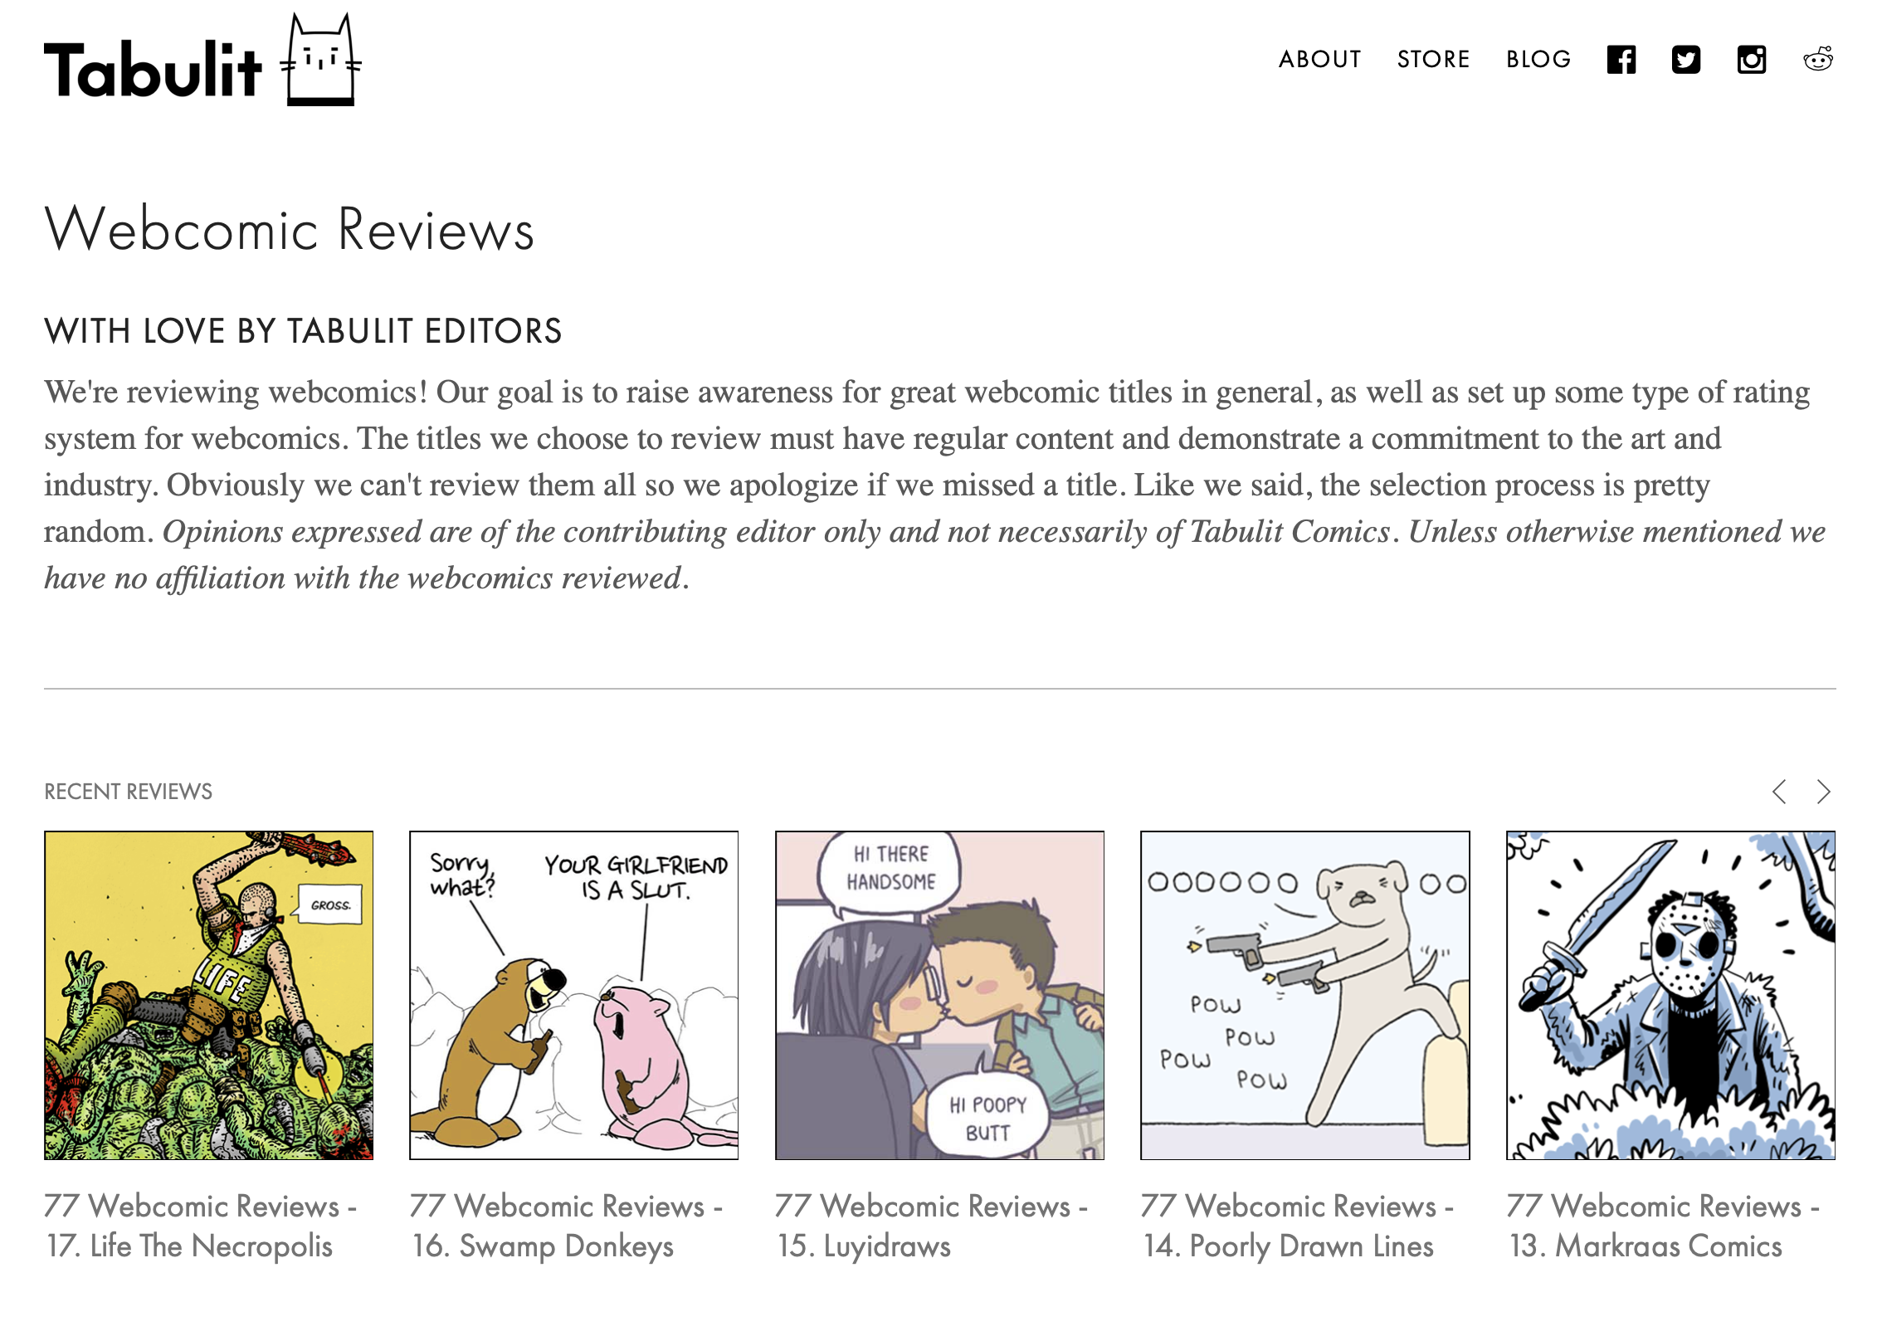
Task: Open the Store menu item
Action: tap(1433, 60)
